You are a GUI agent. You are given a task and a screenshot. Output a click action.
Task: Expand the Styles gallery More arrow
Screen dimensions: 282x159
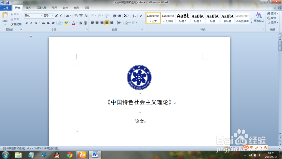[x=252, y=22]
